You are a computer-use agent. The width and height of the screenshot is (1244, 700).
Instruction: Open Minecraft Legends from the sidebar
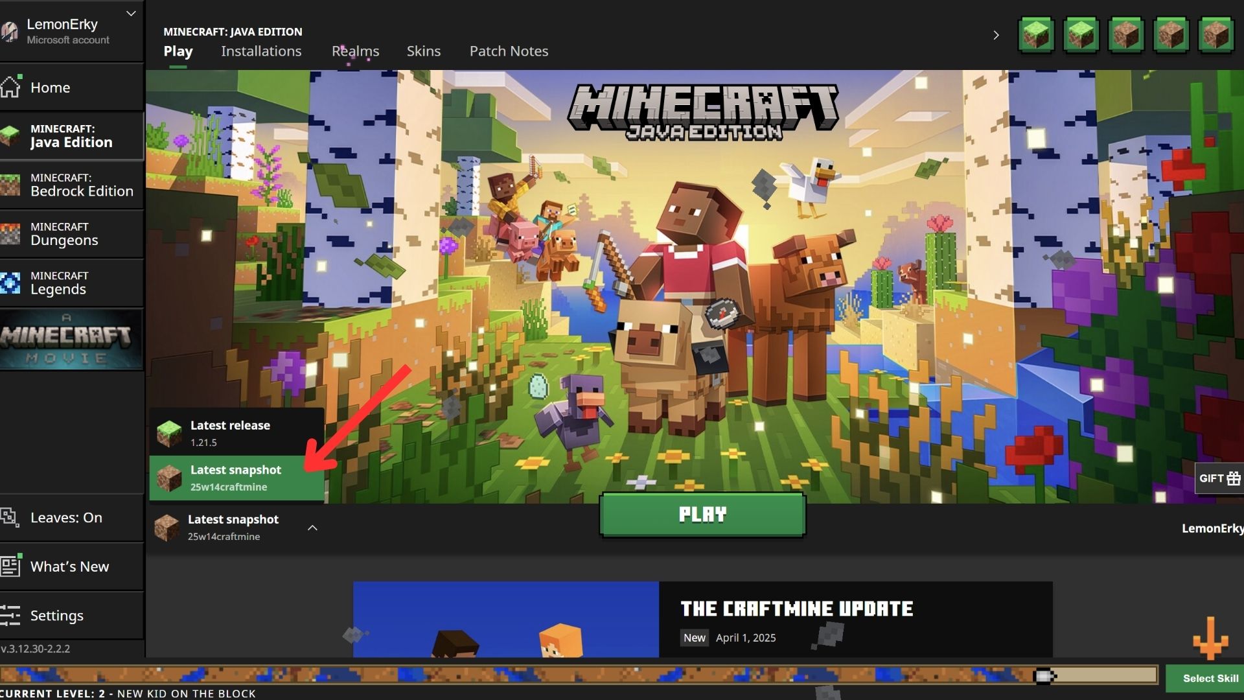point(71,283)
